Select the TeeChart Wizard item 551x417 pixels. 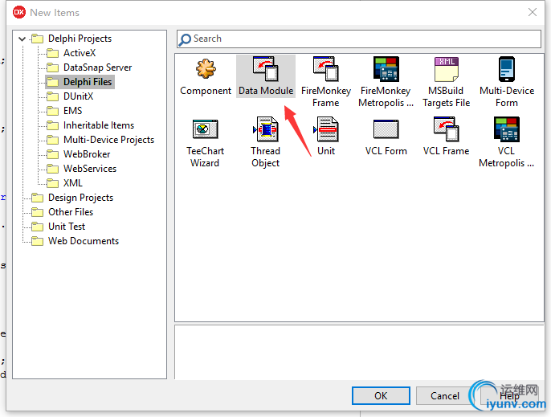[206, 142]
